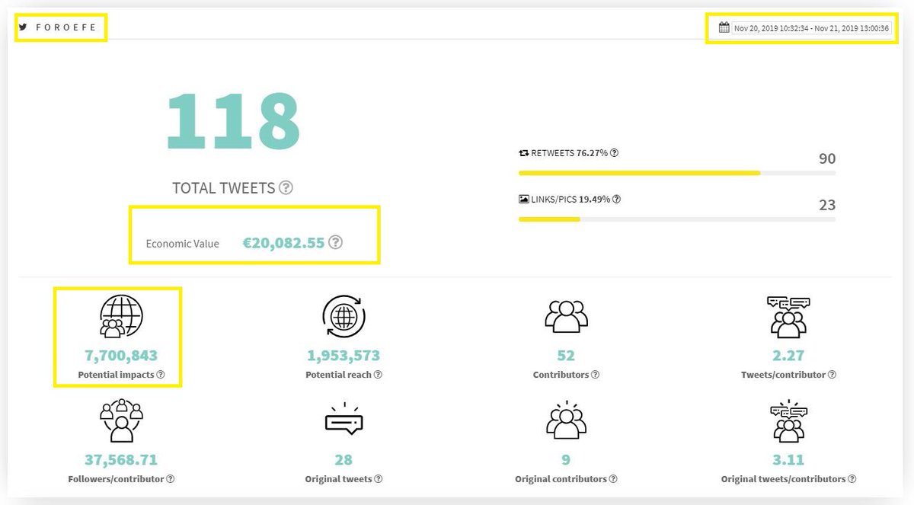
Task: Click help icon next to Potential impacts
Action: tap(161, 375)
